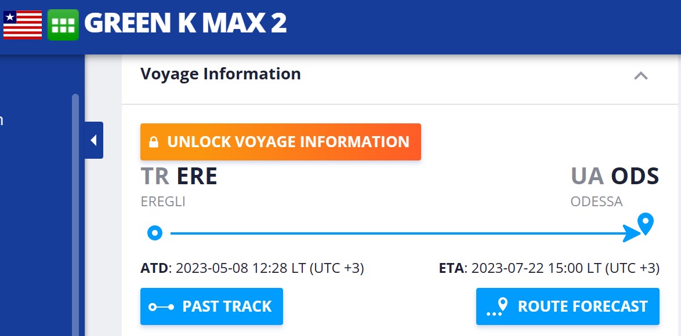681x336 pixels.
Task: Open the Past Track view
Action: pyautogui.click(x=212, y=306)
